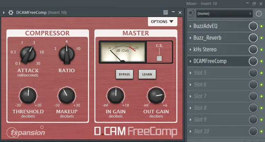Click the Buzz_Reverb mix level knob

(253, 38)
